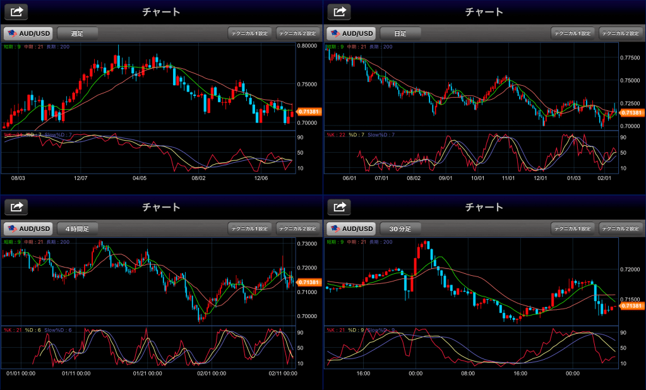Change timeframe using the 週足 button
The width and height of the screenshot is (646, 390).
click(x=78, y=33)
